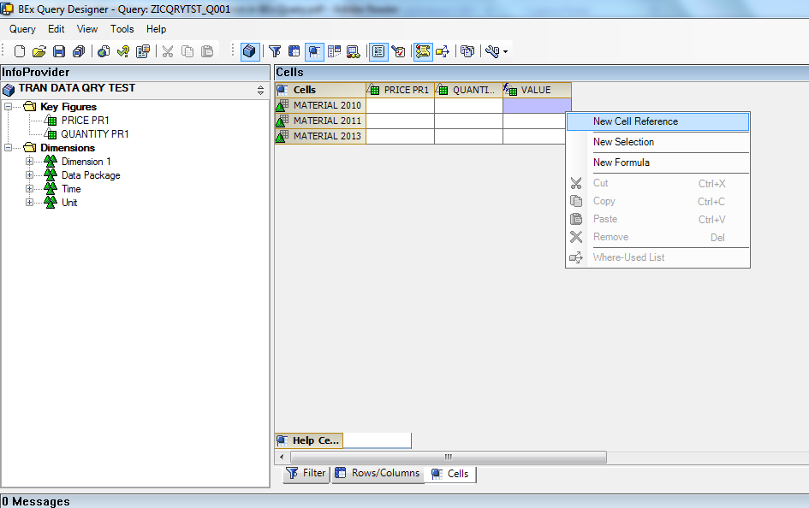
Task: Open the dropdown arrow beside the wrench icon
Action: (x=506, y=51)
